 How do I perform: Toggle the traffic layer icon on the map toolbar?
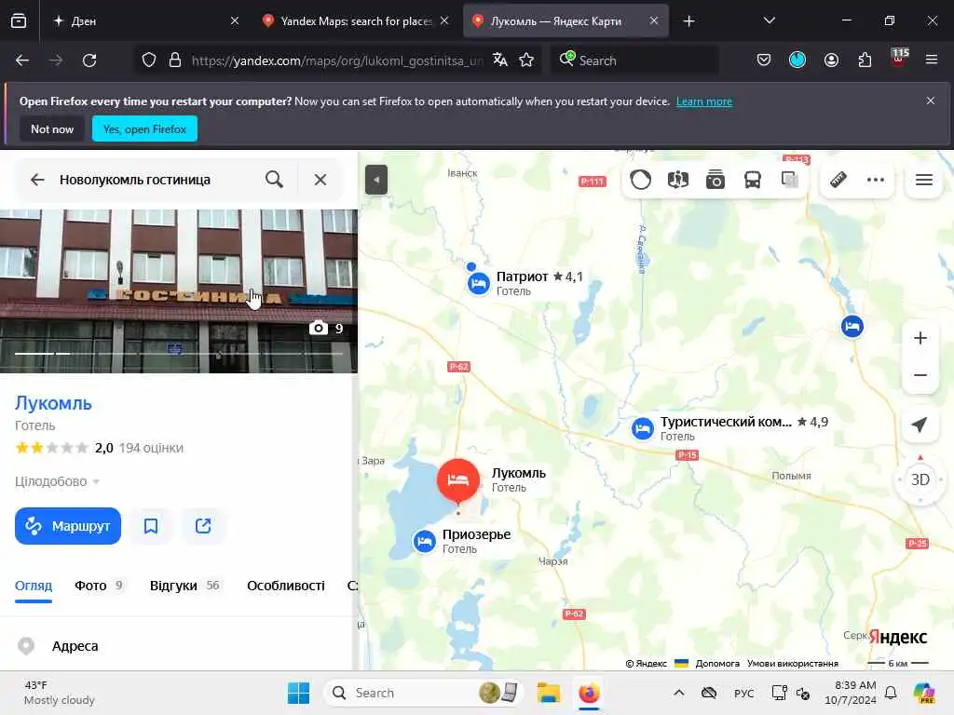(x=640, y=180)
